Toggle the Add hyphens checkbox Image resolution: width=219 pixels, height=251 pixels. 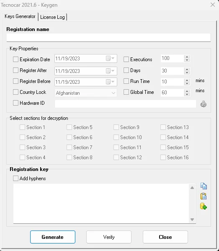15,178
